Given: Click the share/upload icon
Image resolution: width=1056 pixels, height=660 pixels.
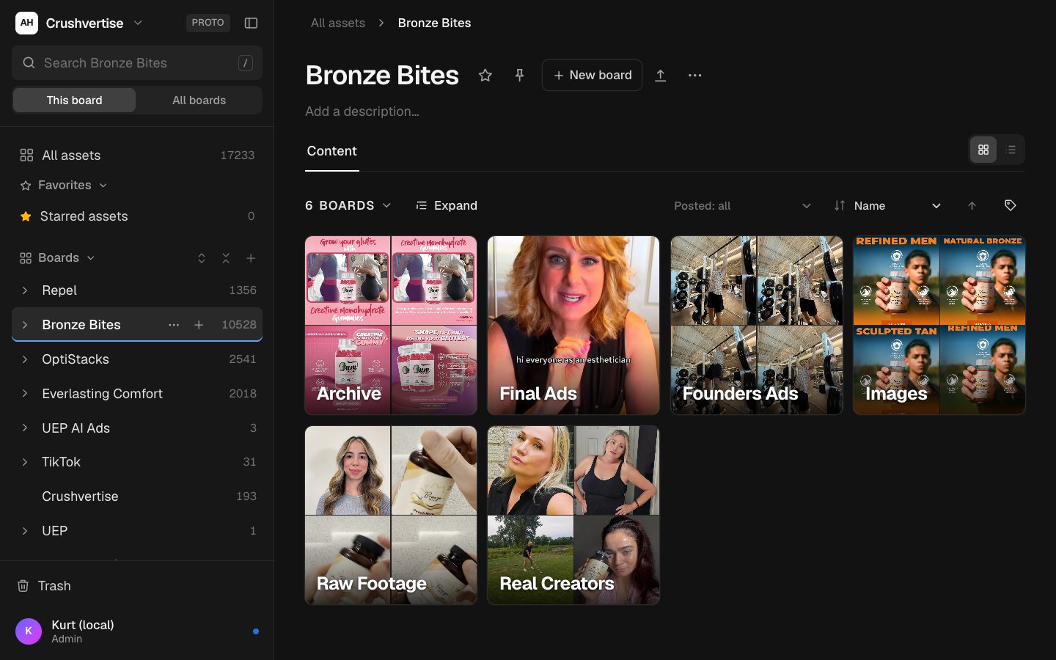Looking at the screenshot, I should [660, 75].
